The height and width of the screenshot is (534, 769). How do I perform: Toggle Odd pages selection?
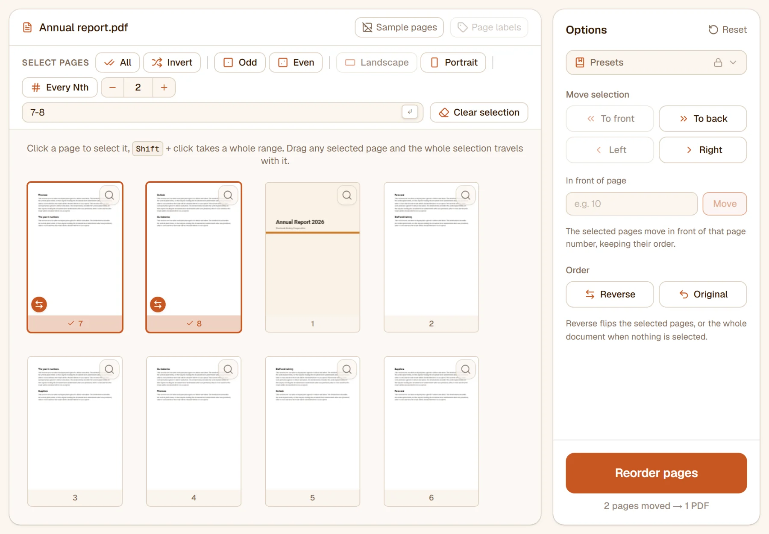pos(240,62)
